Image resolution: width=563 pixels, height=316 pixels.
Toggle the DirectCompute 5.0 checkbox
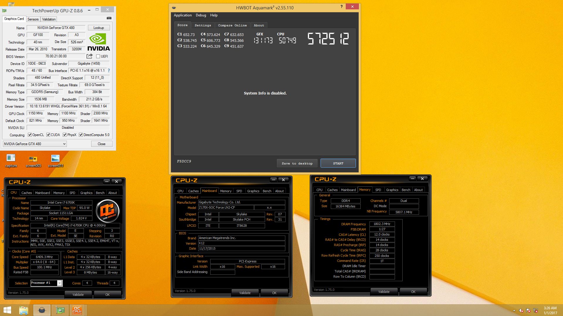(81, 135)
